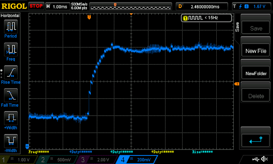The image size is (273, 164).
Task: Pick the -Width measurement icon
Action: point(11,141)
